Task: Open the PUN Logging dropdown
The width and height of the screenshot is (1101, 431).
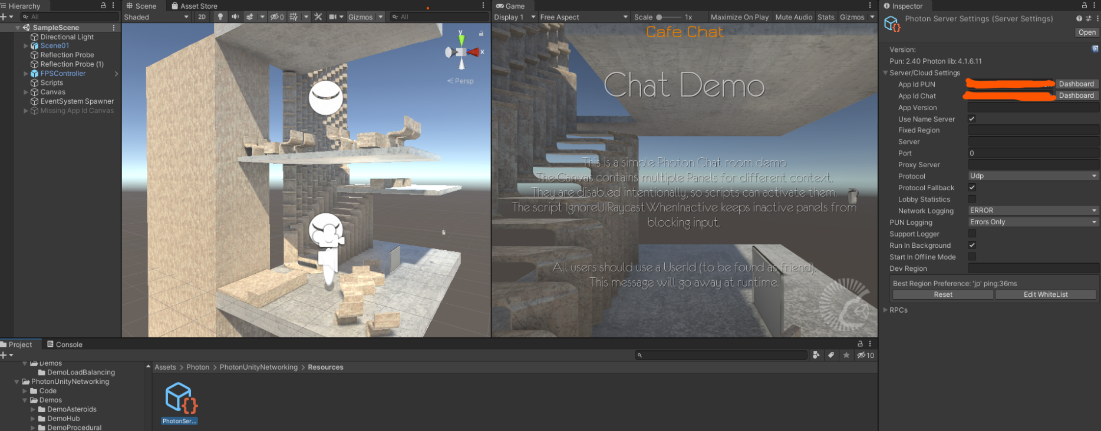Action: tap(1033, 222)
